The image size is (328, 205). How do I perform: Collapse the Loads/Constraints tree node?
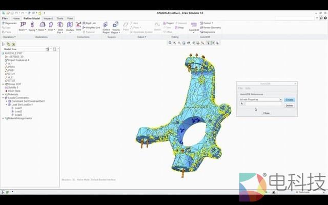coord(2,98)
